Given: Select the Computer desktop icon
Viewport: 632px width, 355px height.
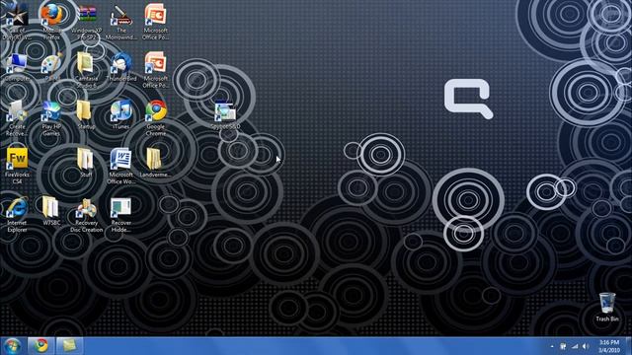Looking at the screenshot, I should click(17, 64).
